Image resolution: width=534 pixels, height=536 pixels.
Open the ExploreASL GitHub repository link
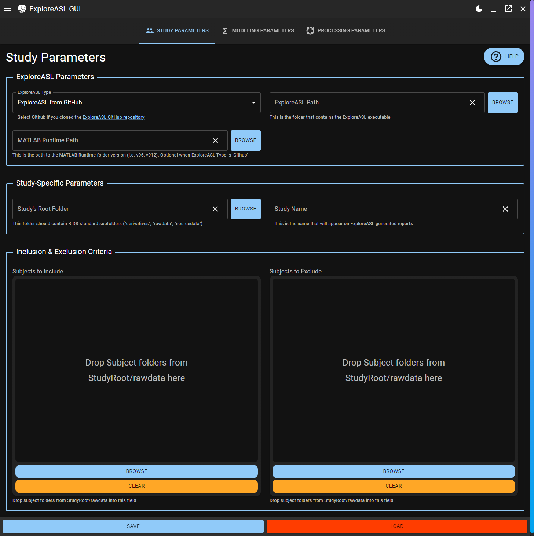(113, 117)
